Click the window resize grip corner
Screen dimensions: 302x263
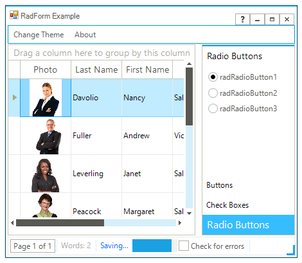tap(291, 250)
